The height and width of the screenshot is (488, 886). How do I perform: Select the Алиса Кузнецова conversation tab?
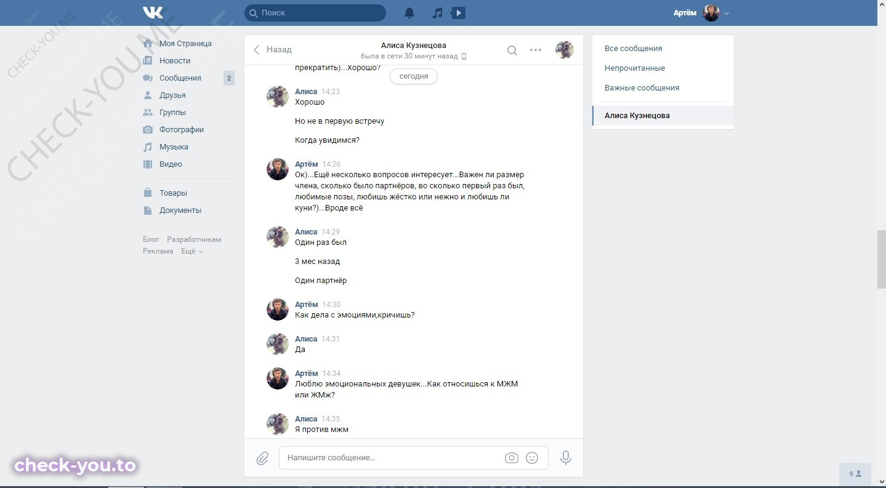tap(663, 116)
